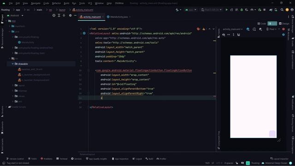Open the File menu
Screen dimensions: 295x166
pos(11,3)
